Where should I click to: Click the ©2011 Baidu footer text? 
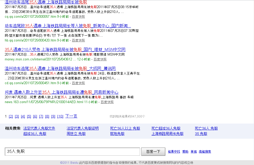(x=69, y=162)
